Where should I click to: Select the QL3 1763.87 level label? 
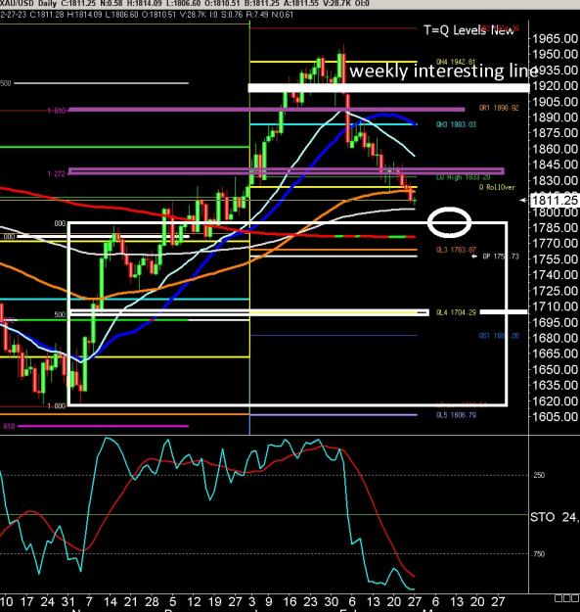456,250
